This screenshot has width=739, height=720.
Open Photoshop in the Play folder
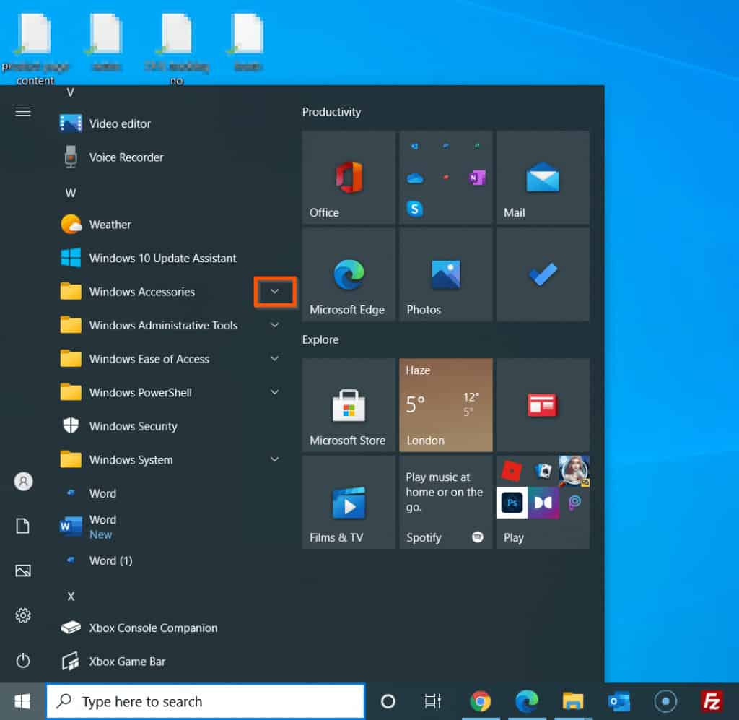coord(512,503)
